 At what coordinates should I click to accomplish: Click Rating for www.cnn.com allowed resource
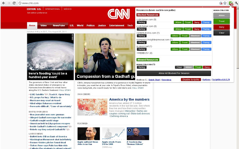point(142,67)
